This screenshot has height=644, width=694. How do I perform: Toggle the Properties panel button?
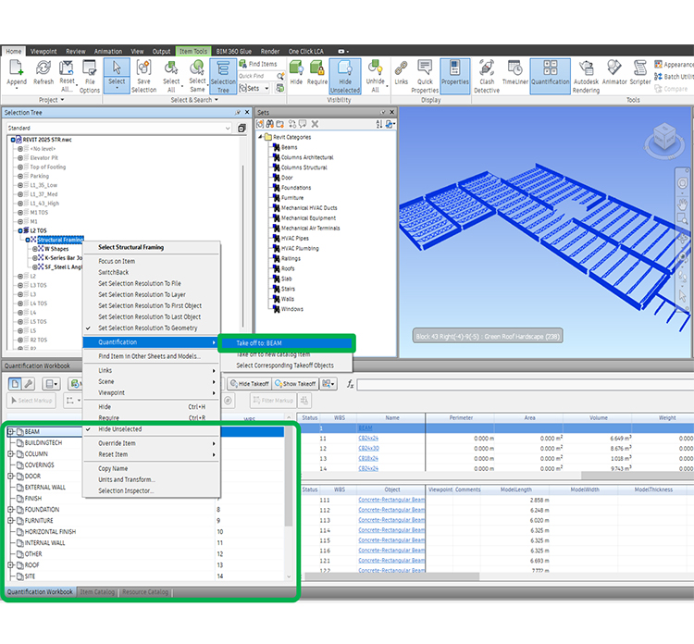click(x=454, y=75)
